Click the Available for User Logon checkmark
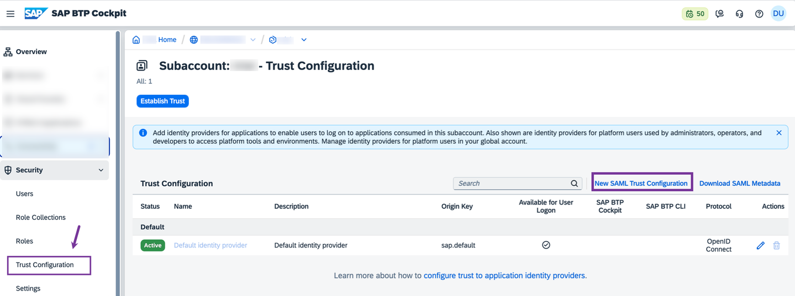 click(x=546, y=245)
